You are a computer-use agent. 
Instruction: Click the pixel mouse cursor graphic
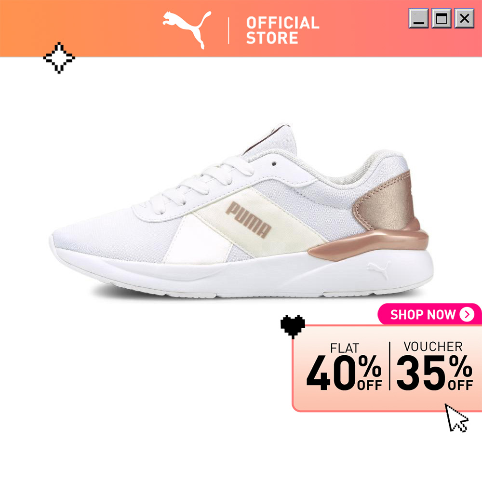pyautogui.click(x=456, y=418)
